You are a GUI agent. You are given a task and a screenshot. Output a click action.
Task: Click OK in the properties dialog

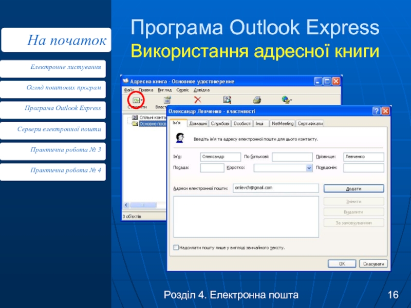pos(342,264)
